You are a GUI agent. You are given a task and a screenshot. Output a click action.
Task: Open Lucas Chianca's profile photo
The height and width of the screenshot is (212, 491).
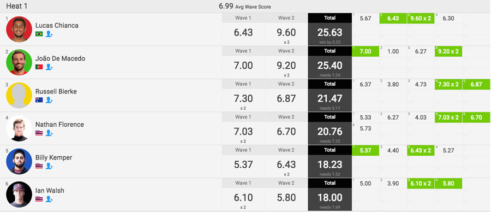click(x=19, y=29)
